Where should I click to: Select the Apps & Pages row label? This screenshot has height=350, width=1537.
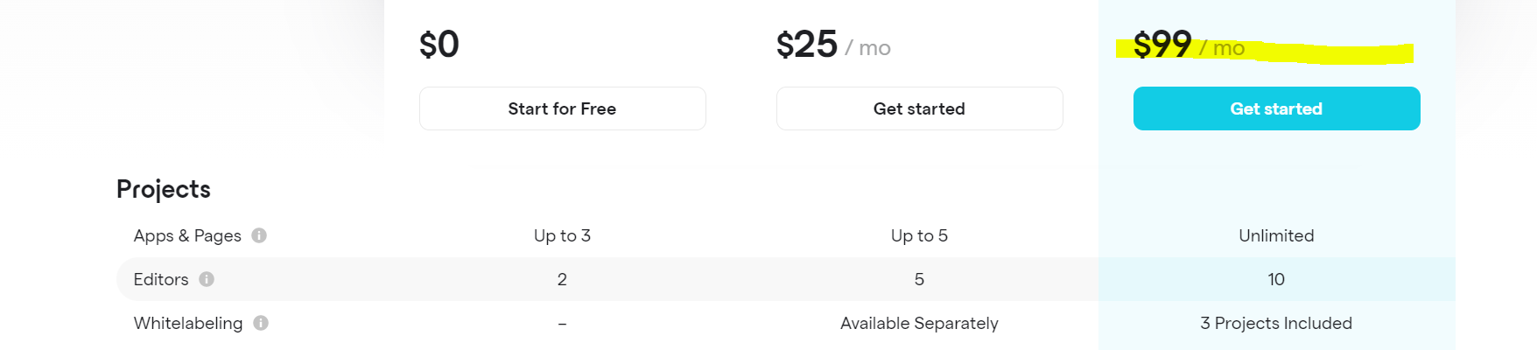[x=187, y=235]
